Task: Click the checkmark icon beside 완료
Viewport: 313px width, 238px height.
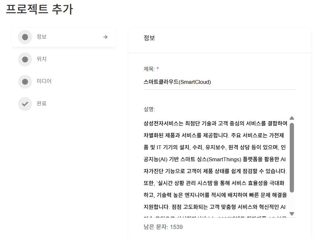Action: coord(25,104)
